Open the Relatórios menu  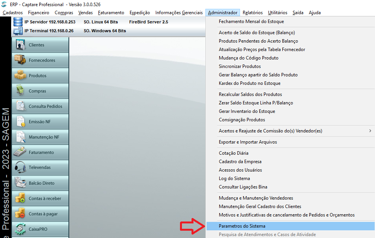point(253,13)
